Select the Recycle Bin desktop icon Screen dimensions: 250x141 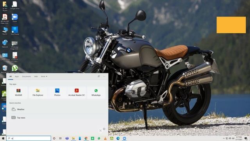pos(5,69)
